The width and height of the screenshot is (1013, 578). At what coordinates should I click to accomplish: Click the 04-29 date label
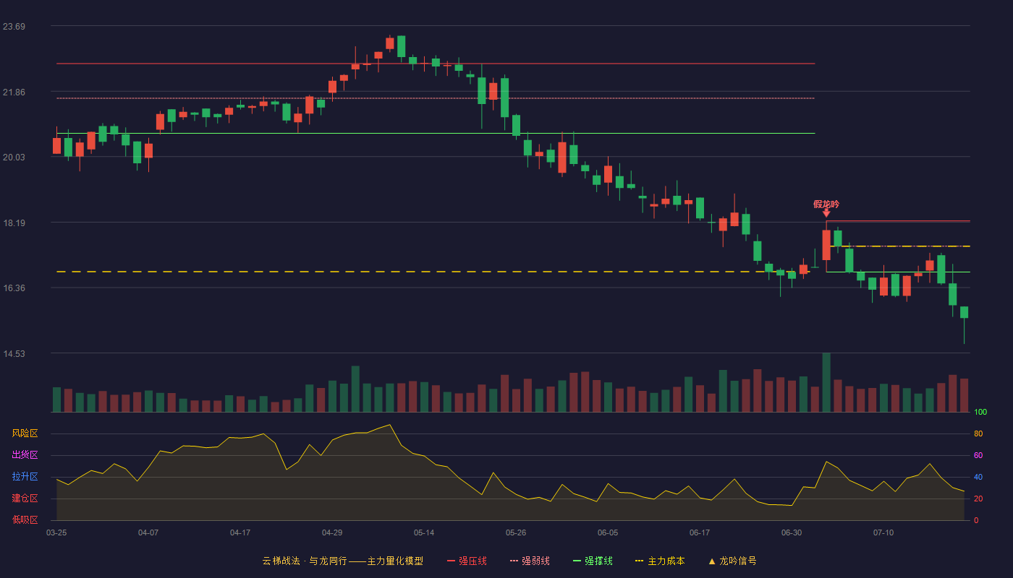pos(332,532)
